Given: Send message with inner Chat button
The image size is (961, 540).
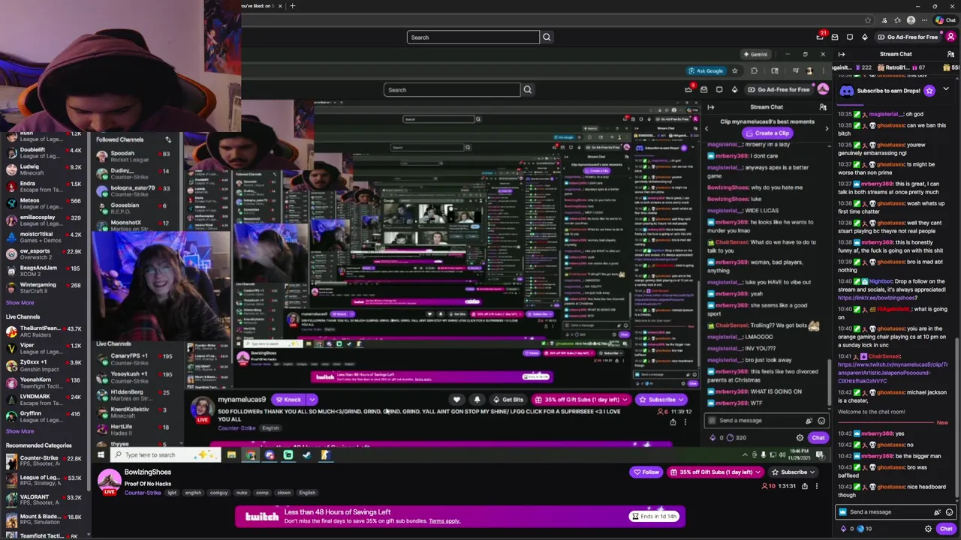Looking at the screenshot, I should coord(818,438).
